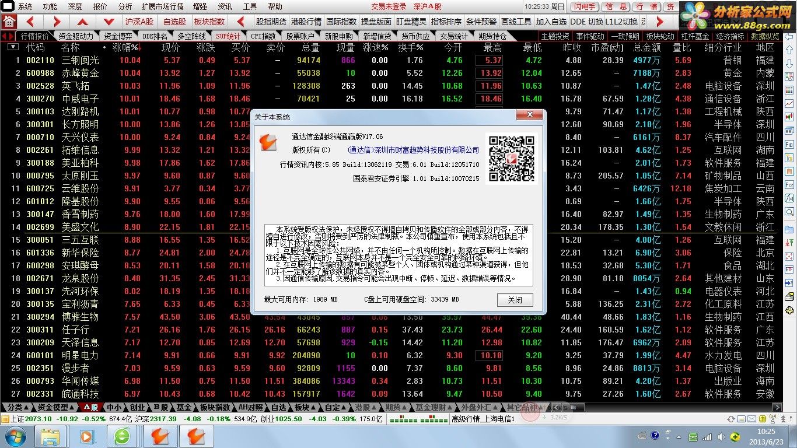Sort by the 涨幅% column header

(x=125, y=47)
